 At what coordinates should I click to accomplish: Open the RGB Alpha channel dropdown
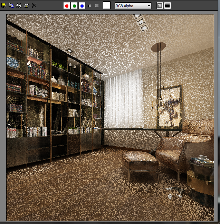click(133, 6)
